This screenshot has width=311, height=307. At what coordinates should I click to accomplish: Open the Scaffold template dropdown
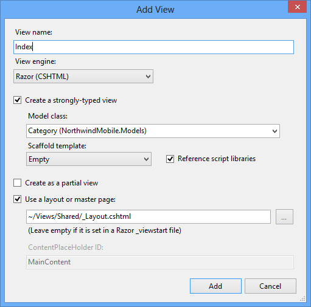(89, 159)
